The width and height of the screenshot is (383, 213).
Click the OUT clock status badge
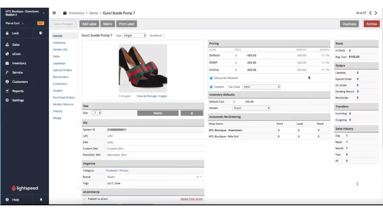(40, 23)
